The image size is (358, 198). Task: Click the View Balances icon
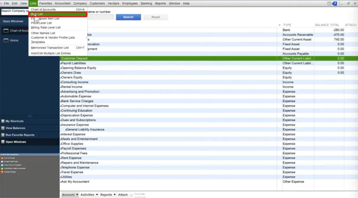pos(3,128)
